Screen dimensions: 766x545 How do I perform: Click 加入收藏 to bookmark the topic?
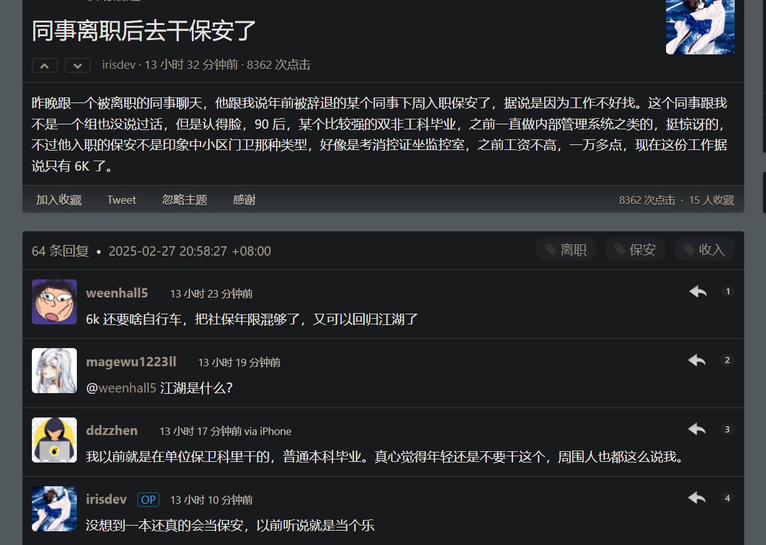(x=59, y=200)
